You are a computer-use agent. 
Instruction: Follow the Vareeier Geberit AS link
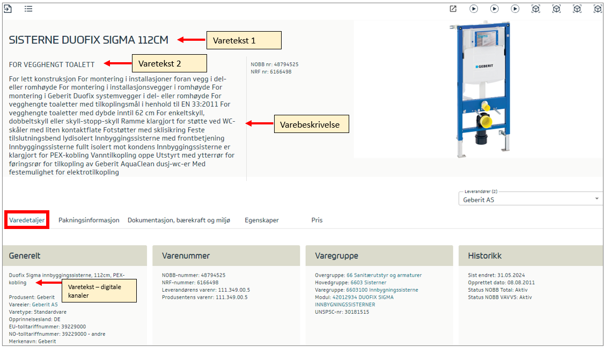[x=45, y=304]
